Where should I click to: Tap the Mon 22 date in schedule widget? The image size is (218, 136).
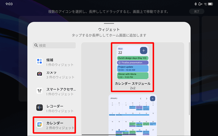tap(120, 51)
